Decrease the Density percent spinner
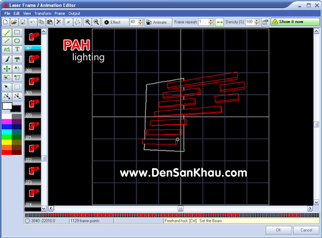 [x=257, y=24]
